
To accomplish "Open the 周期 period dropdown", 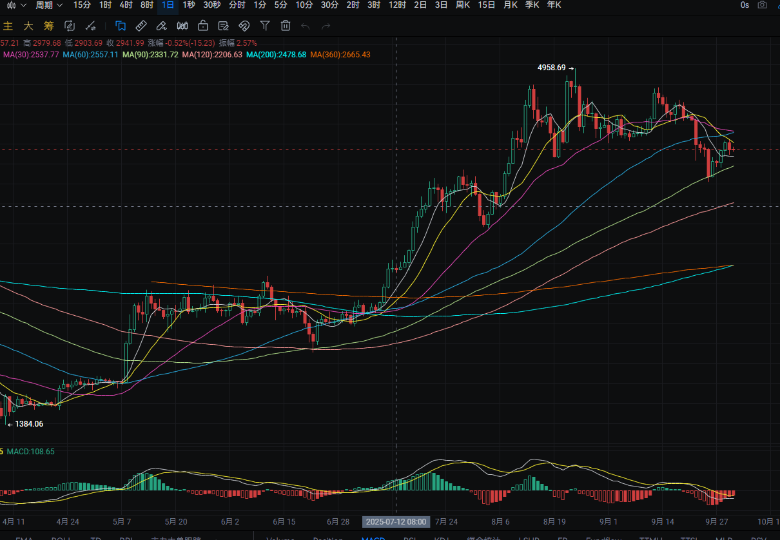I will (x=49, y=5).
